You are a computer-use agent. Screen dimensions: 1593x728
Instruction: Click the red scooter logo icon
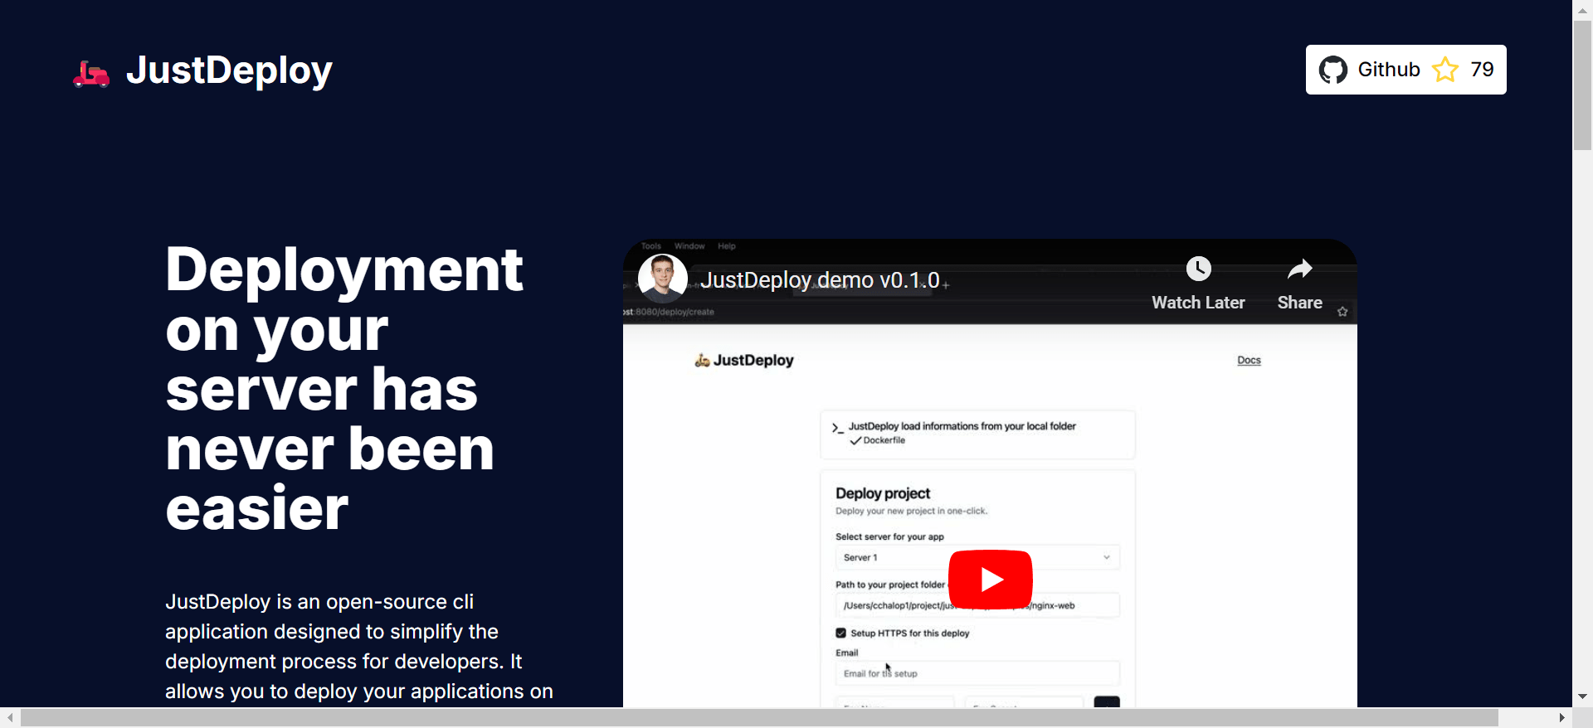(x=91, y=74)
